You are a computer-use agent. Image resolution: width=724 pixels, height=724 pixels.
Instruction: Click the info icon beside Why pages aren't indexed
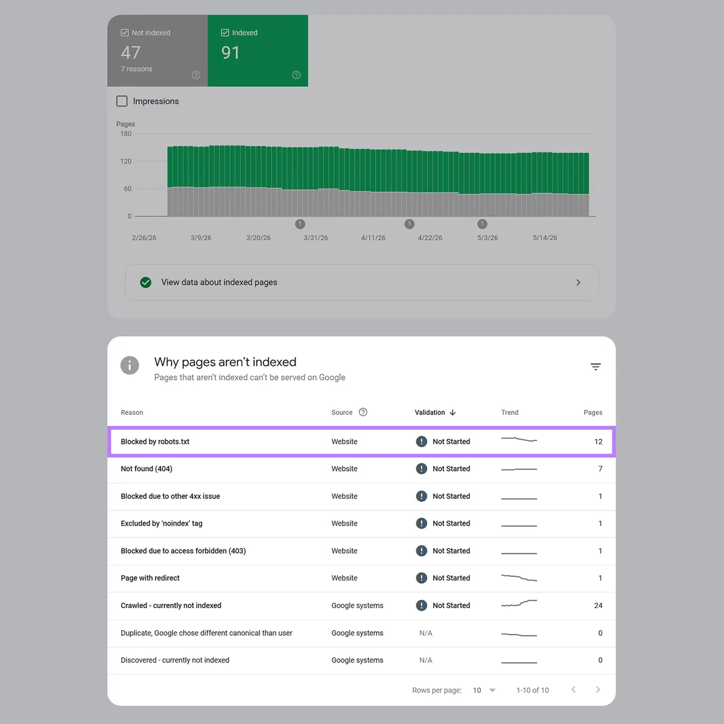click(130, 365)
